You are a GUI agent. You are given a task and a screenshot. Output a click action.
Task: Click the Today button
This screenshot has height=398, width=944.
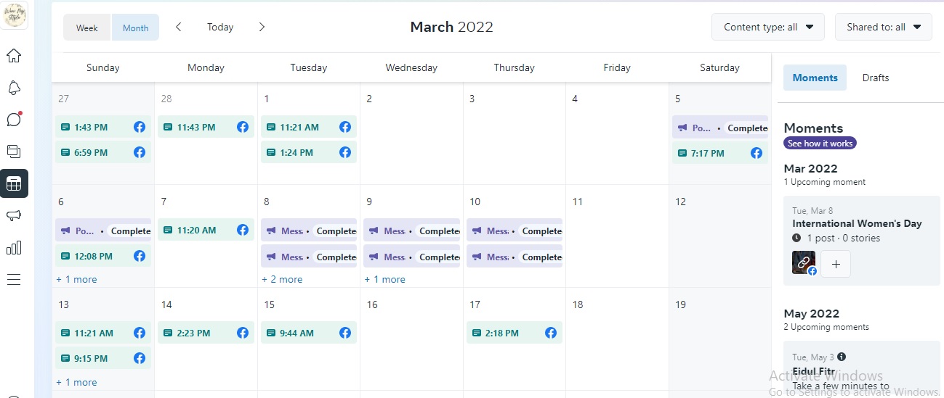coord(220,27)
